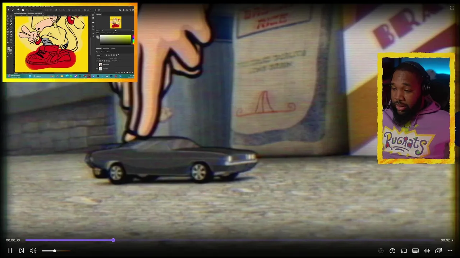The image size is (460, 258).
Task: Pause the video playback
Action: tap(10, 251)
